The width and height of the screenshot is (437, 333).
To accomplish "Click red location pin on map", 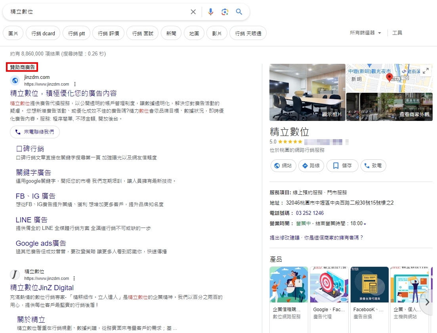I will pos(389,77).
